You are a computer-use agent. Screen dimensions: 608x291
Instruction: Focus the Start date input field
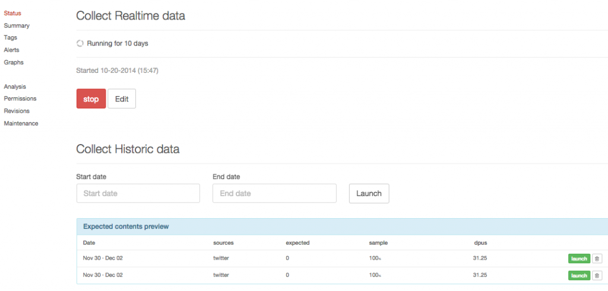(x=138, y=194)
